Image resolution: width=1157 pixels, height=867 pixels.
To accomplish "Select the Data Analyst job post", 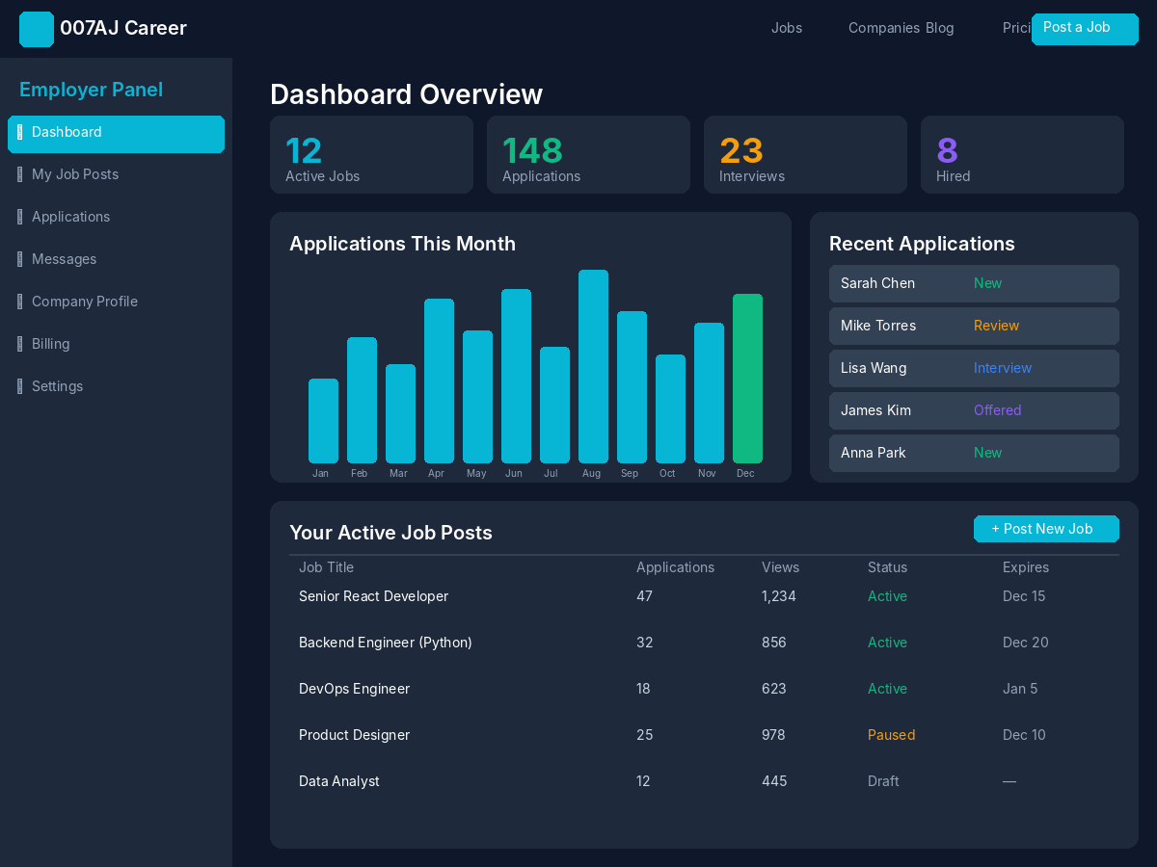I will tap(704, 781).
